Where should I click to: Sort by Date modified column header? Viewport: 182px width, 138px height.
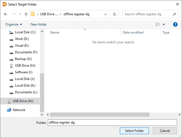coord(133,32)
